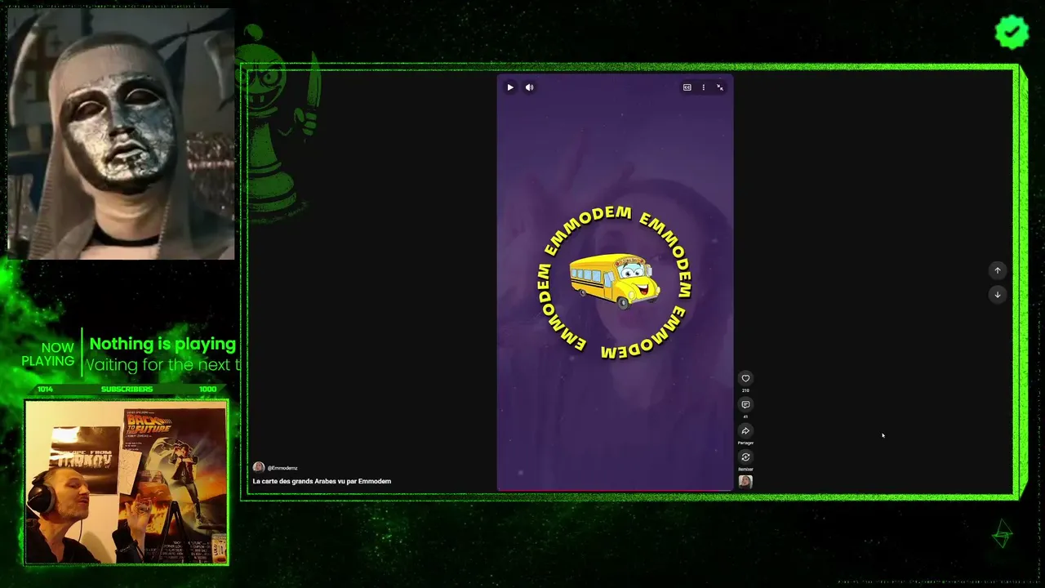Open the @Emmodemz channel avatar

[x=259, y=468]
